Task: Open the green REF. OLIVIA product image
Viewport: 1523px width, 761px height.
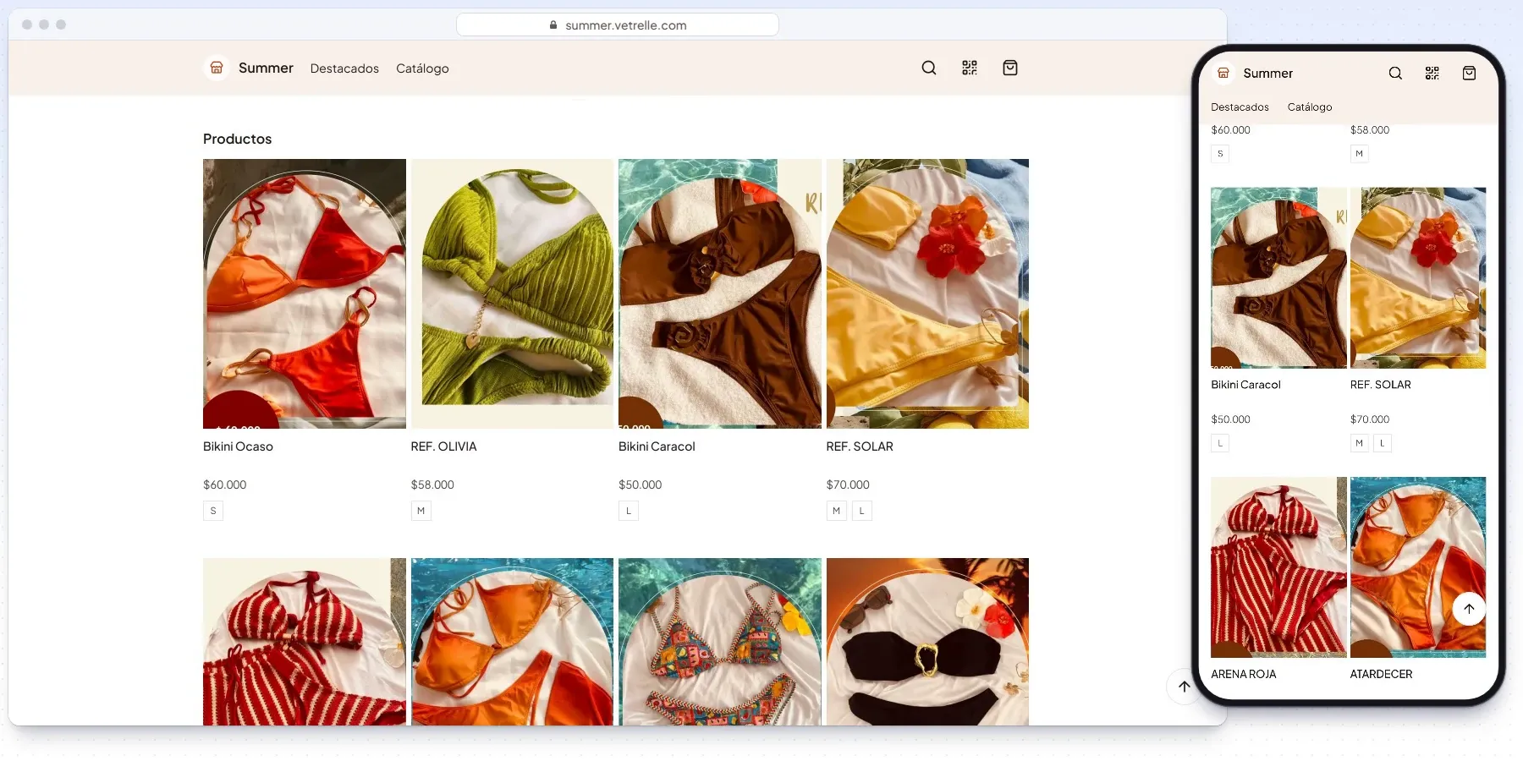Action: tap(512, 293)
